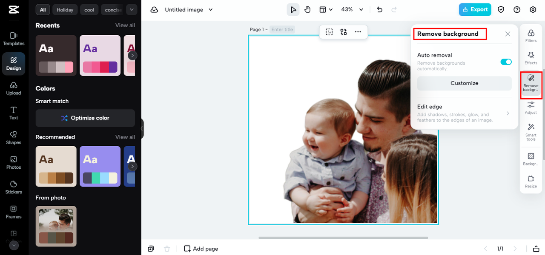This screenshot has height=255, width=545.
Task: Open the Smart tools option
Action: click(531, 132)
